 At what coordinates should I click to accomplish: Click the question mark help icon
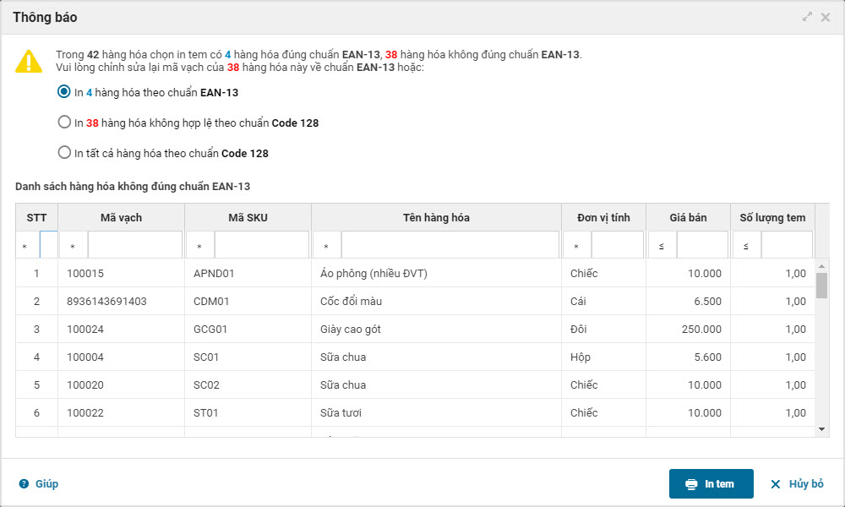pos(24,484)
